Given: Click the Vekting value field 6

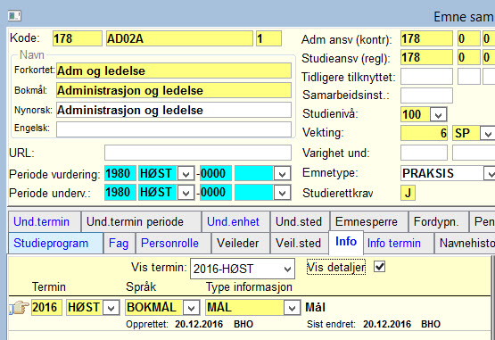Looking at the screenshot, I should pos(424,133).
